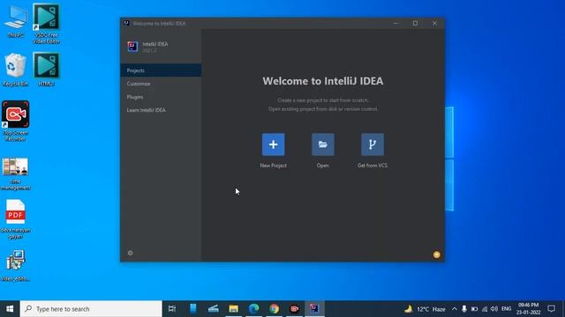Select the VSDC Free Video Editor shortcut

point(46,24)
